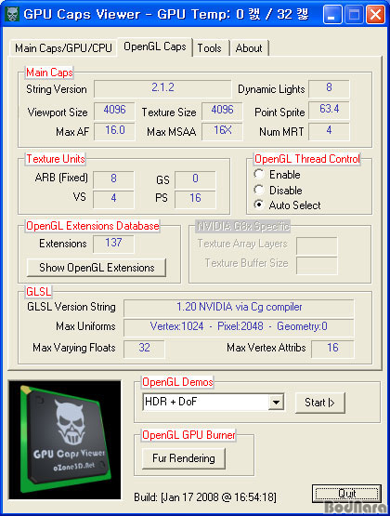390x516 pixels.
Task: Click the String Version field showing 2.1.2
Action: click(x=162, y=88)
